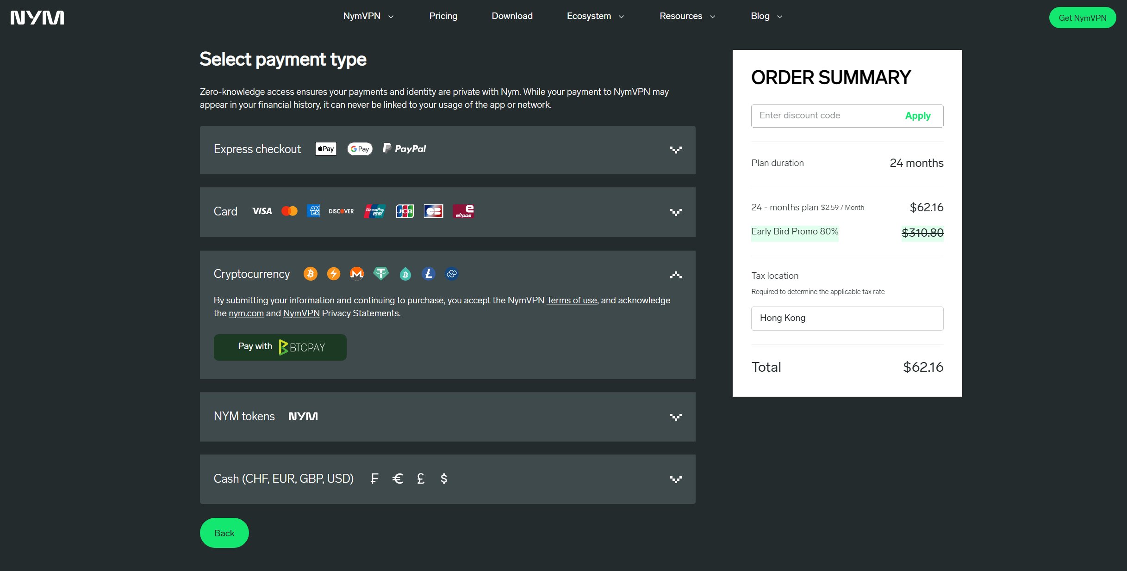Expand the Card payment section
This screenshot has width=1127, height=571.
676,212
